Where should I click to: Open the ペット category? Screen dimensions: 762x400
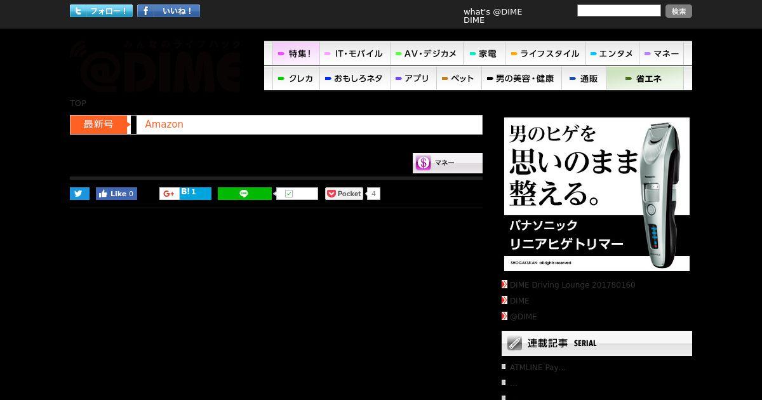(x=458, y=79)
